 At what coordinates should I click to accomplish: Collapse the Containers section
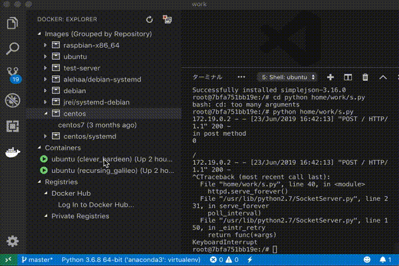39,148
